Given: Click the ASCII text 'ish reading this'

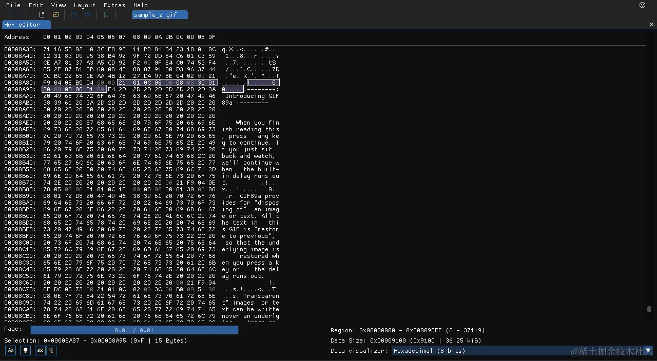Looking at the screenshot, I should [250, 129].
